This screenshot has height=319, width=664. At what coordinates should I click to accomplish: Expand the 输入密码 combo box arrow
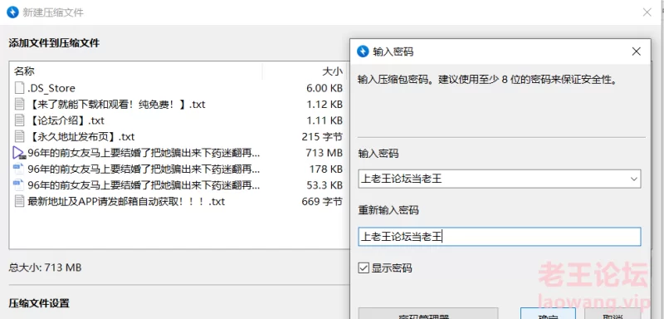click(x=634, y=179)
